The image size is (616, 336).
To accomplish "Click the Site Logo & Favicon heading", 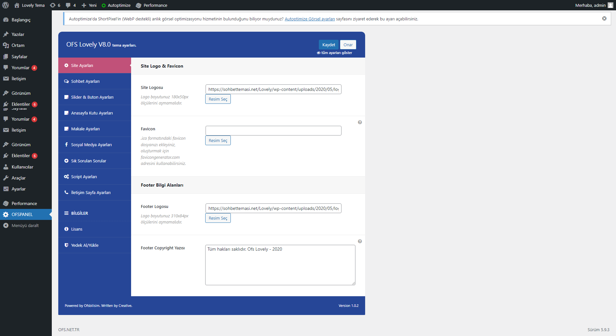I will [162, 66].
